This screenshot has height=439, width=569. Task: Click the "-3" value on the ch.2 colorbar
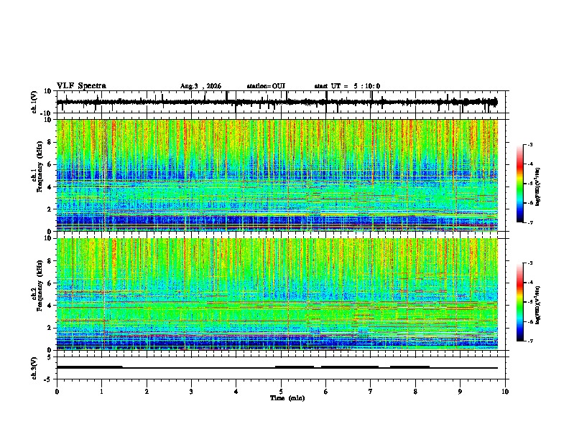coord(530,263)
